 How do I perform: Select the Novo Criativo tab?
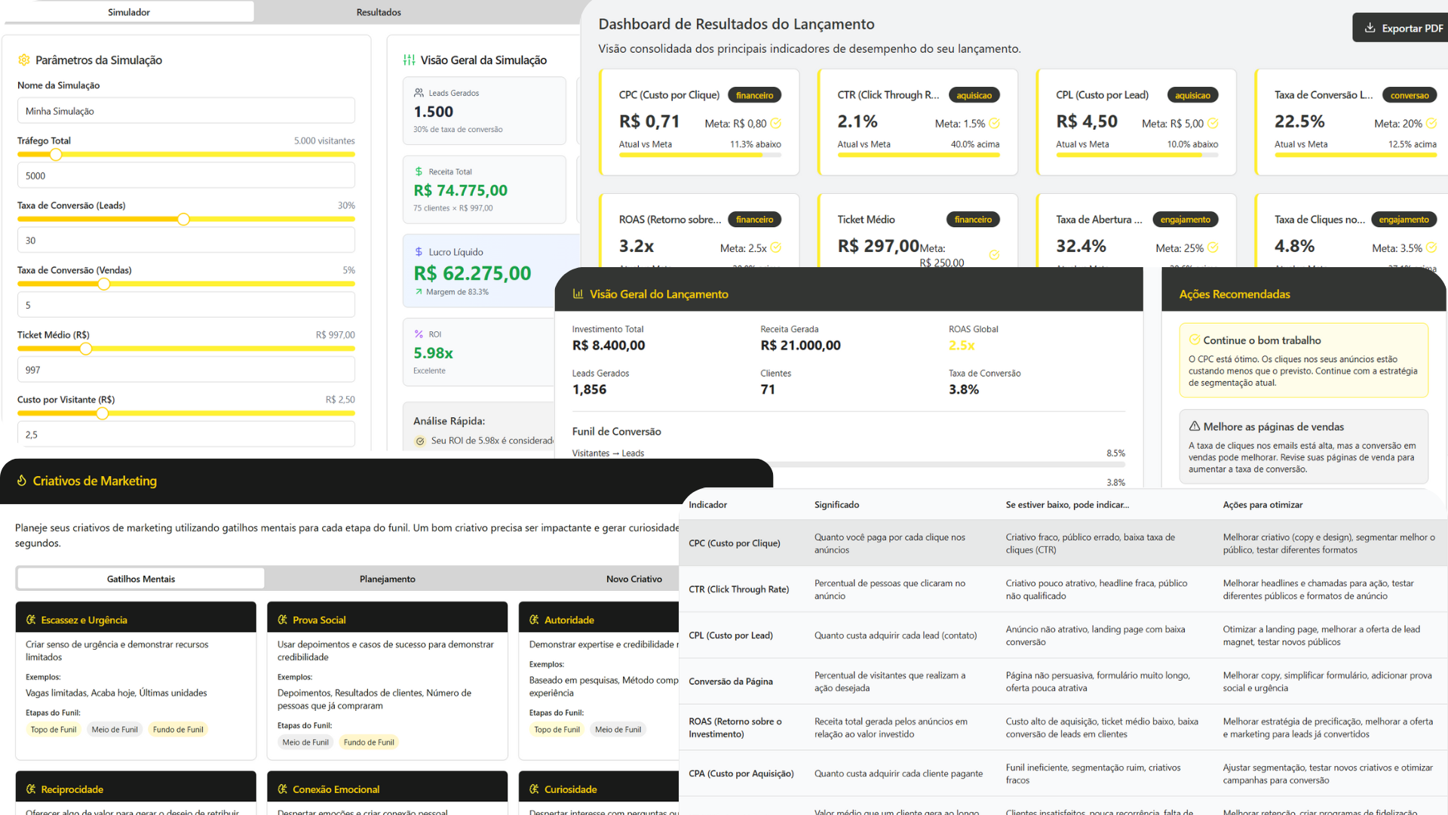tap(633, 579)
